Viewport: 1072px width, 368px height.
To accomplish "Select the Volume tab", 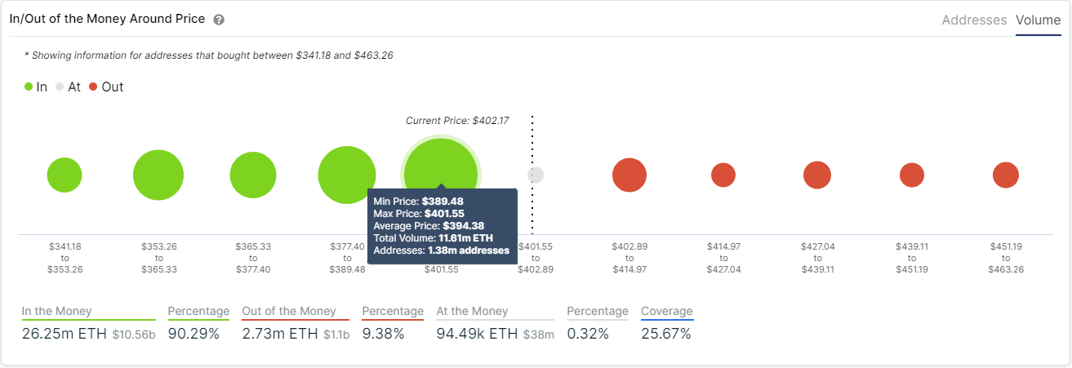I will click(x=1038, y=20).
